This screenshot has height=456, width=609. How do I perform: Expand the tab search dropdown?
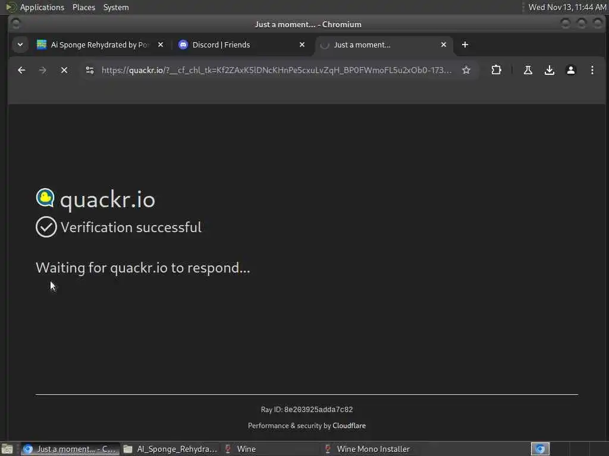(x=20, y=45)
